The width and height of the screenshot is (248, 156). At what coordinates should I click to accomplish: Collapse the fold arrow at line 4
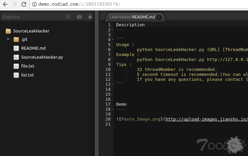coord(113,40)
